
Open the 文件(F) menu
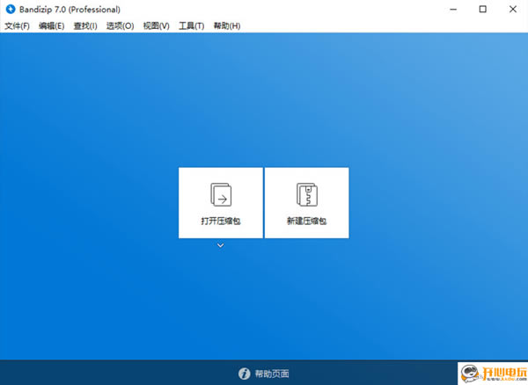tap(17, 25)
